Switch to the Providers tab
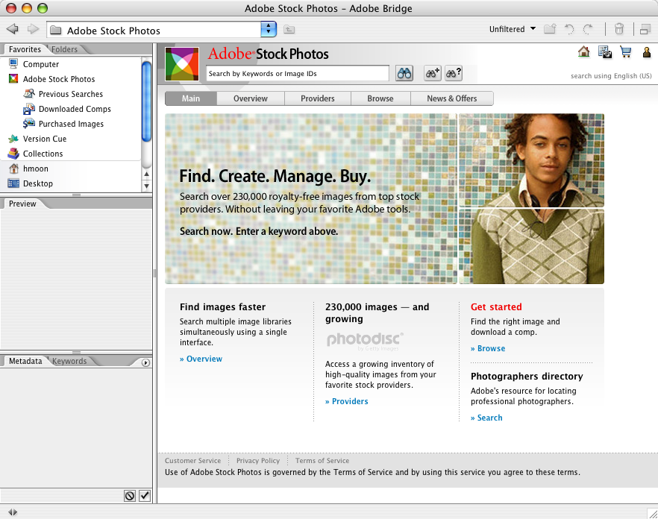658x519 pixels. [x=318, y=98]
